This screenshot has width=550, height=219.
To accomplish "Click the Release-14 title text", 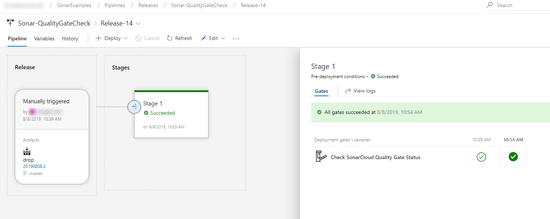I will 117,23.
